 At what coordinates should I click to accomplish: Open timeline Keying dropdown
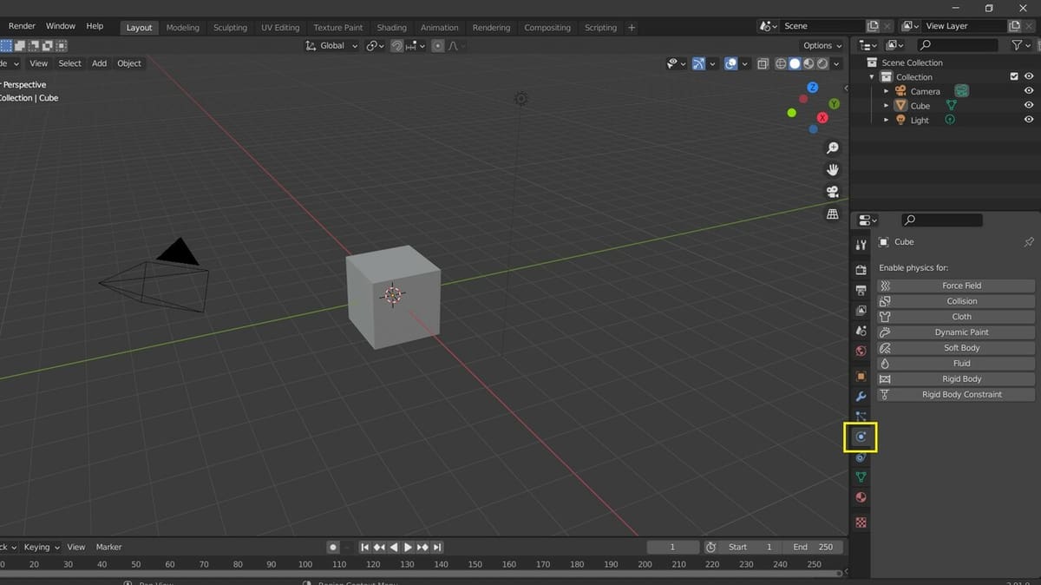click(42, 547)
